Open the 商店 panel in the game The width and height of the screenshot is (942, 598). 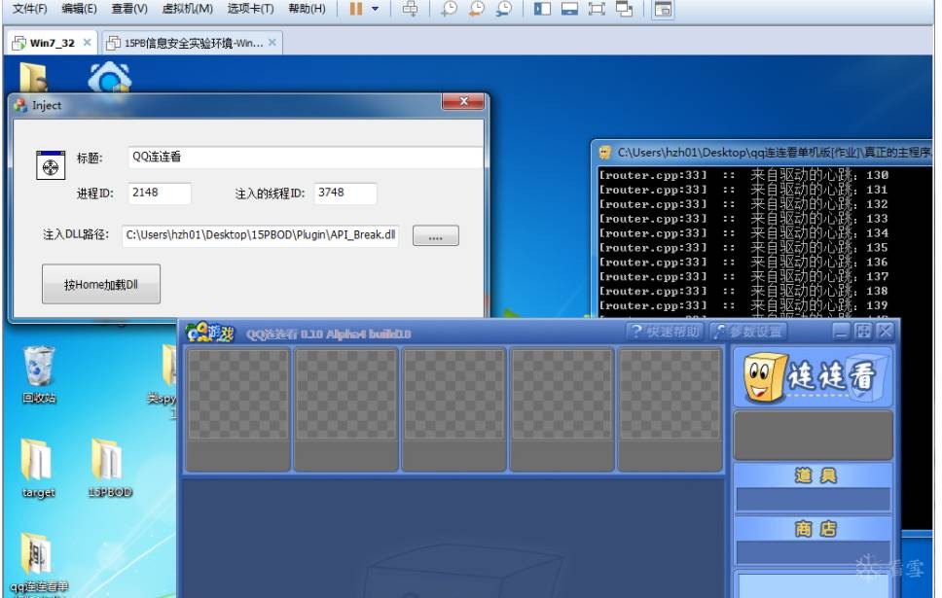(815, 529)
